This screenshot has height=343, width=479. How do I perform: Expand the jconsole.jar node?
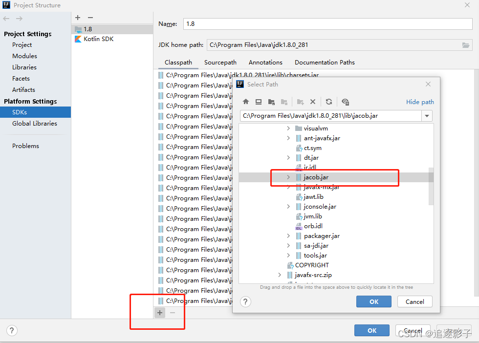click(x=288, y=207)
